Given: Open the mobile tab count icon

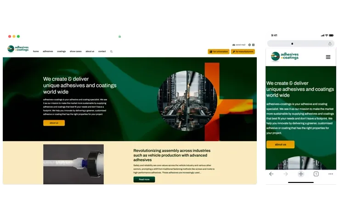Looking at the screenshot, I should (316, 174).
